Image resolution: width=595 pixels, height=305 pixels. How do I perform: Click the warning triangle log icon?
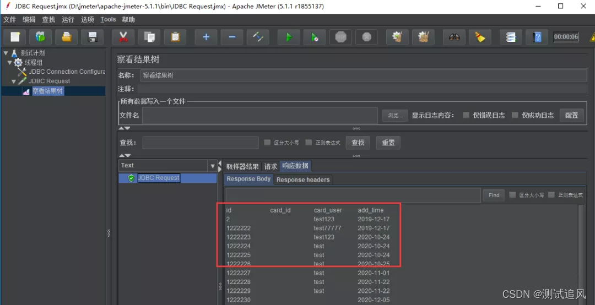(592, 37)
